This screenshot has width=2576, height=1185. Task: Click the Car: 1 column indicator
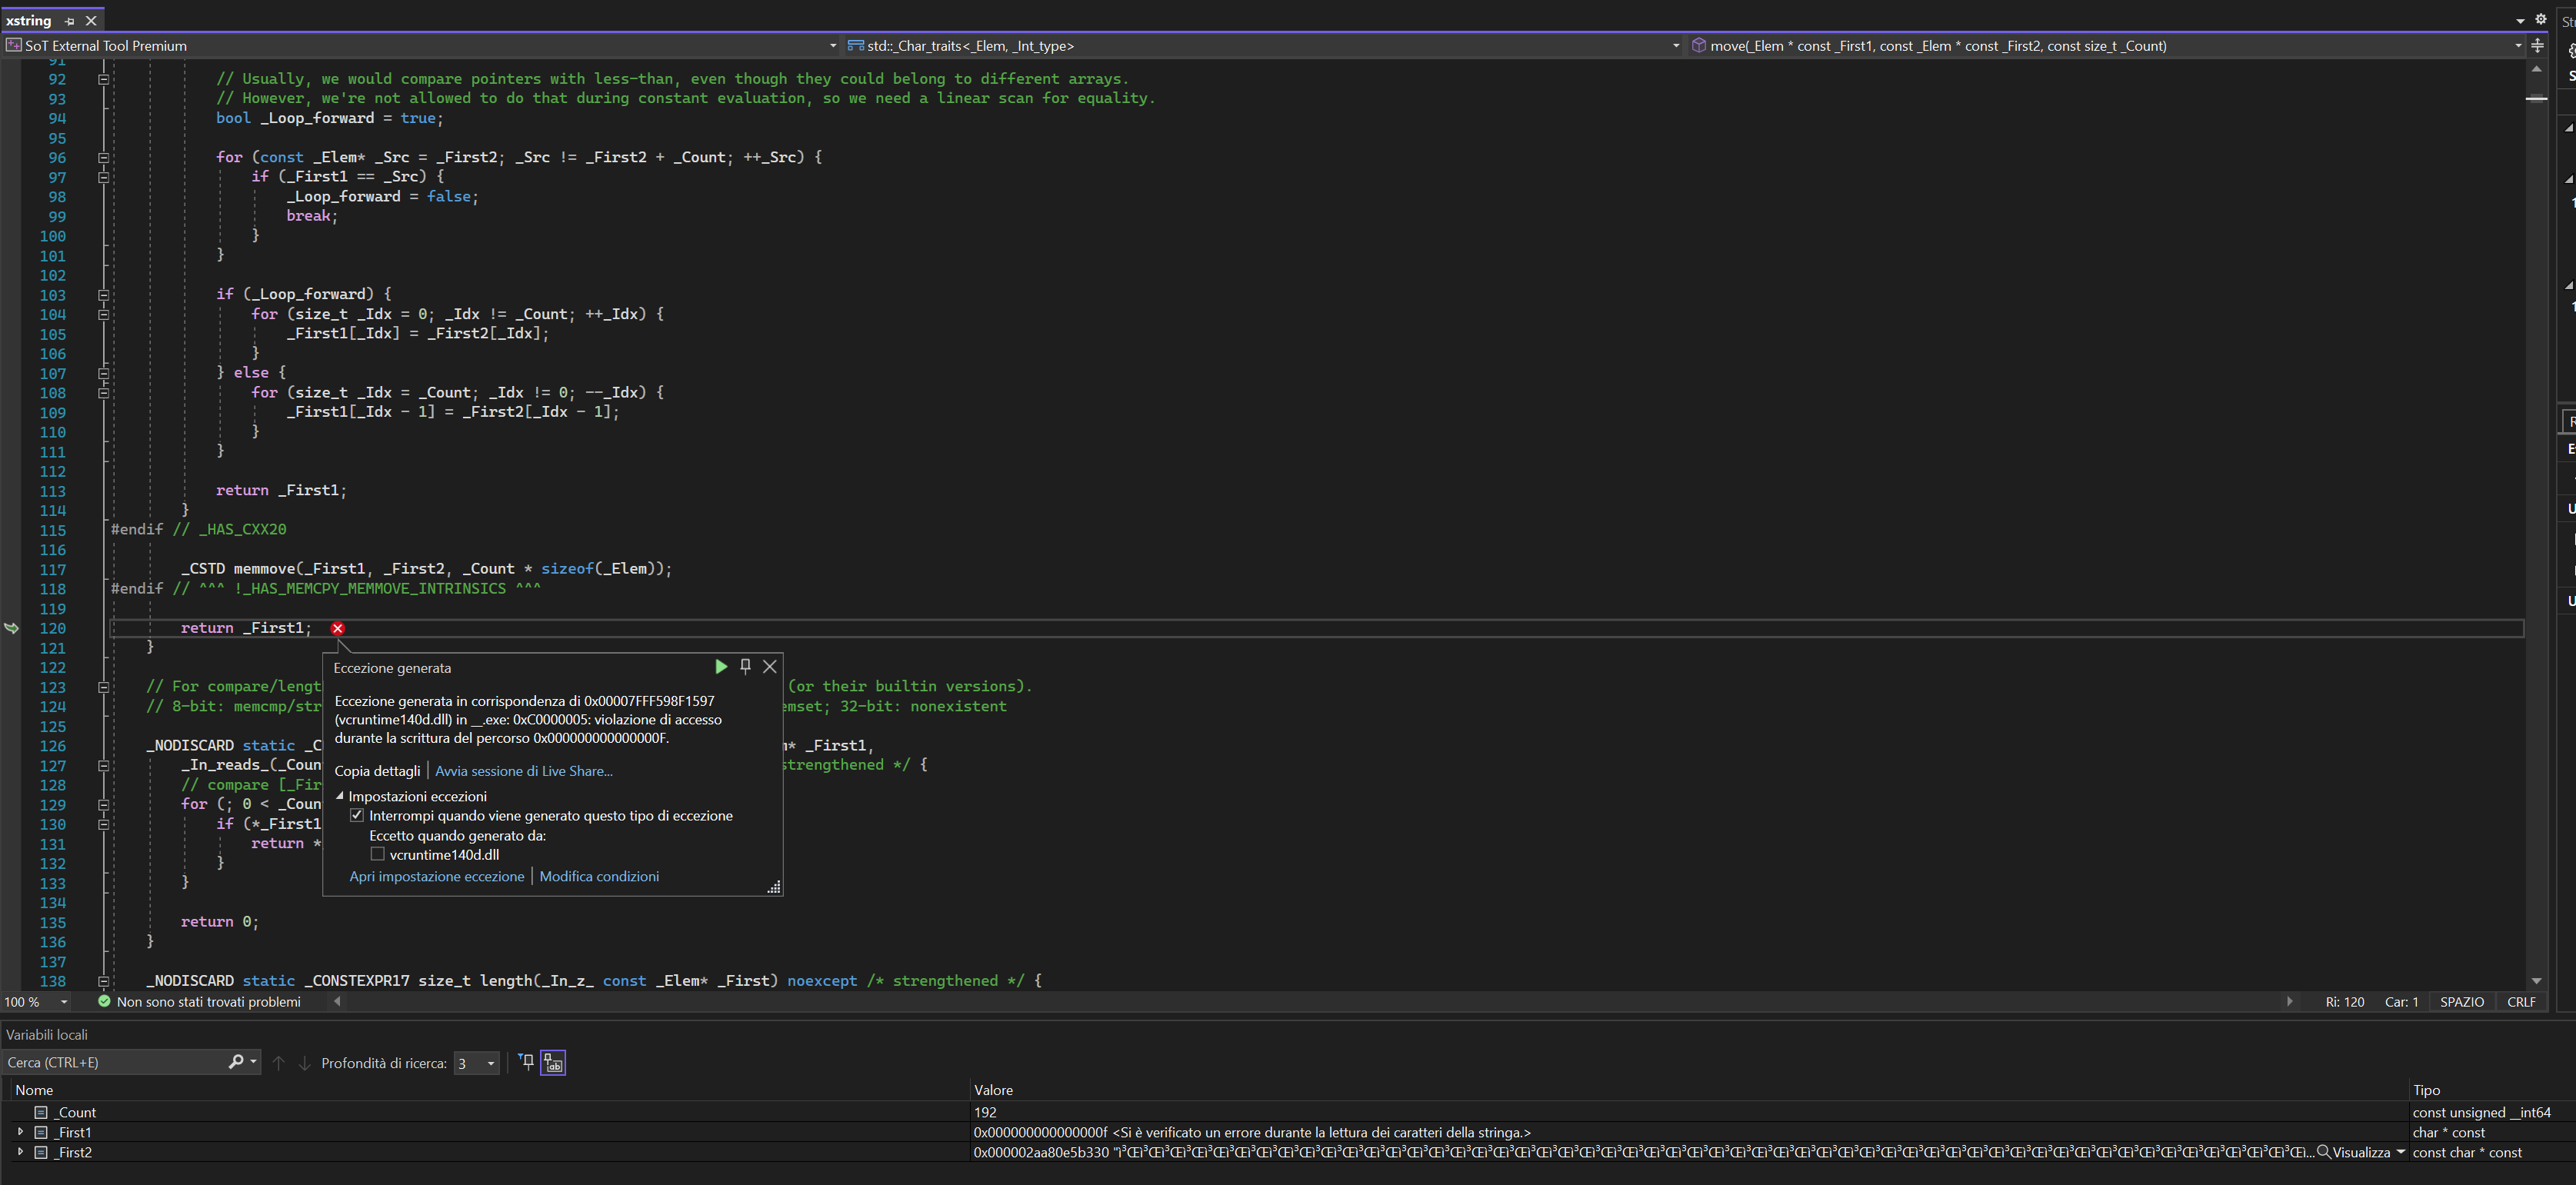(x=2401, y=1002)
